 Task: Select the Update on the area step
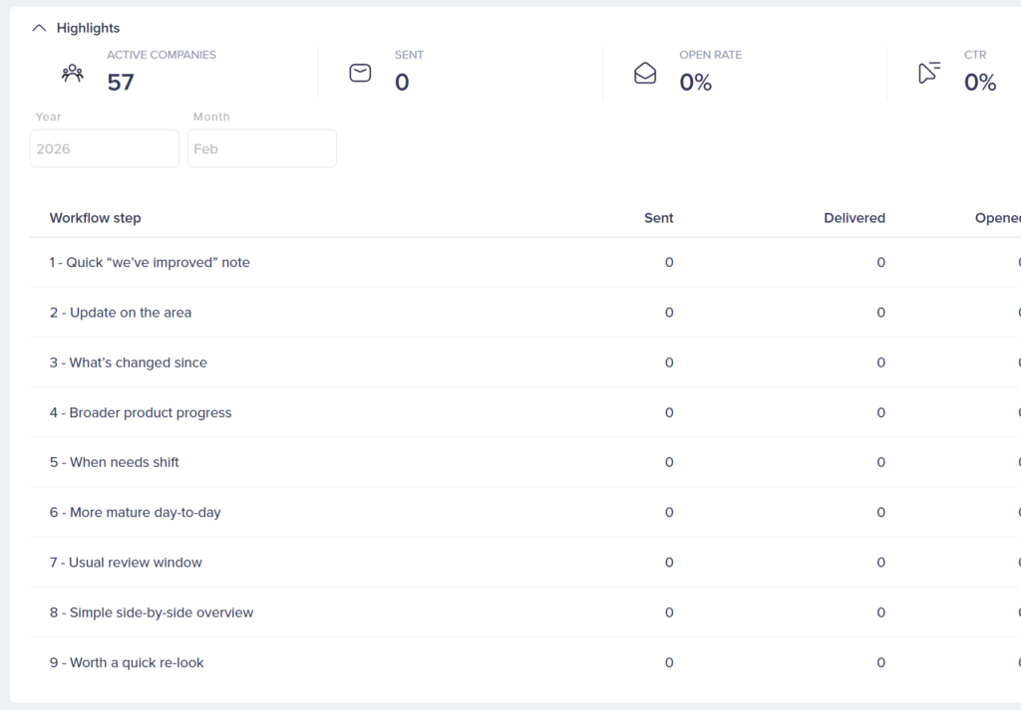tap(121, 313)
